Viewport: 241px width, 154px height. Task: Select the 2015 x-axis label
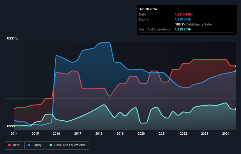[x=35, y=134]
